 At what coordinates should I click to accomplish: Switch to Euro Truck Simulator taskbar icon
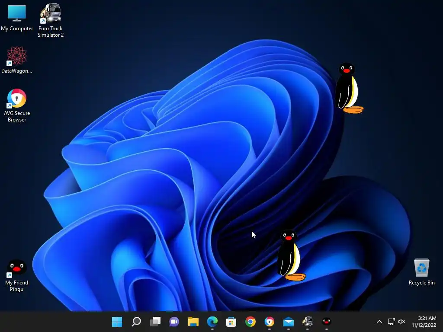308,322
